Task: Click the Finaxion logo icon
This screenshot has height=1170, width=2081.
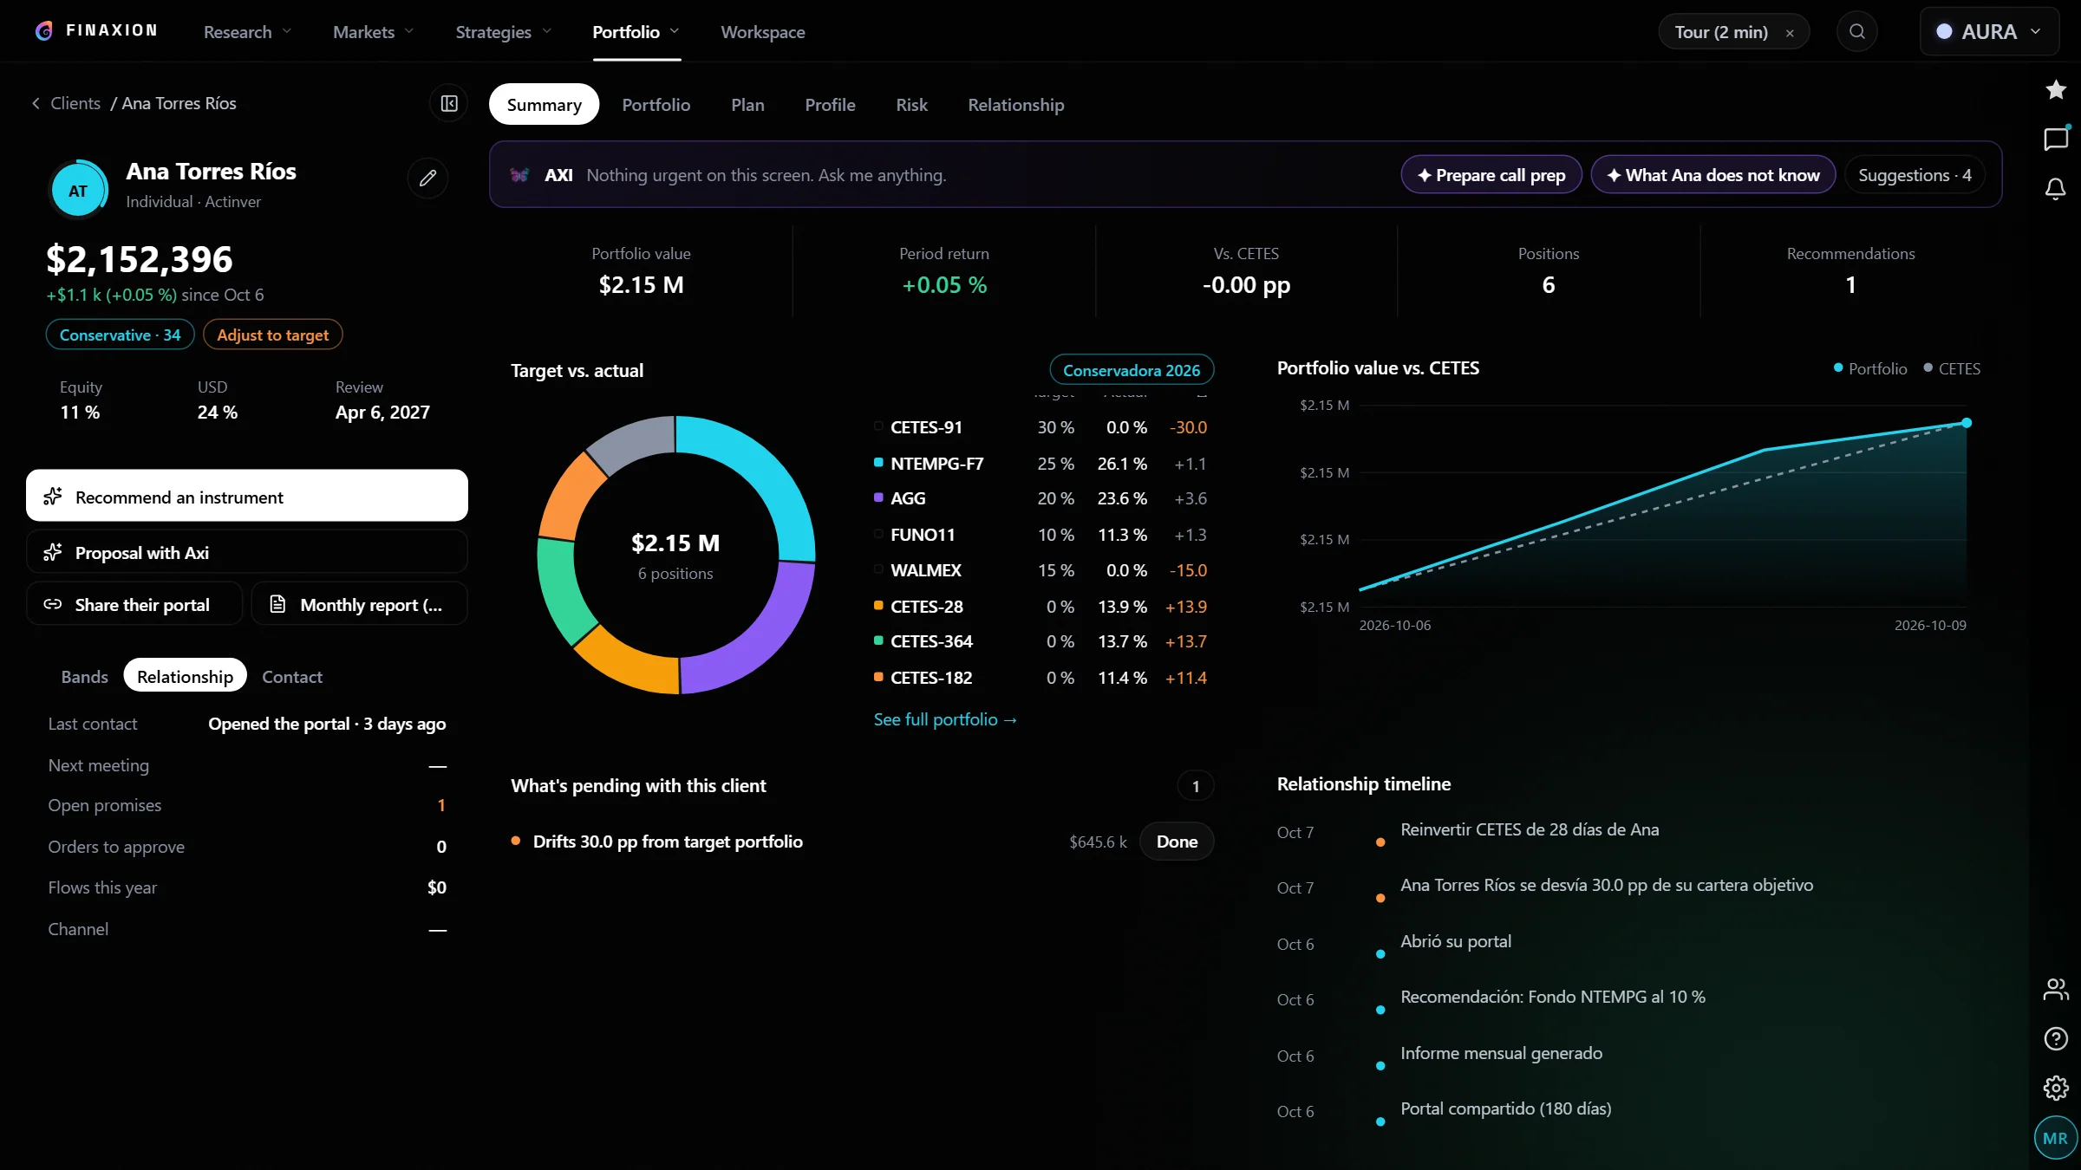Action: (44, 31)
